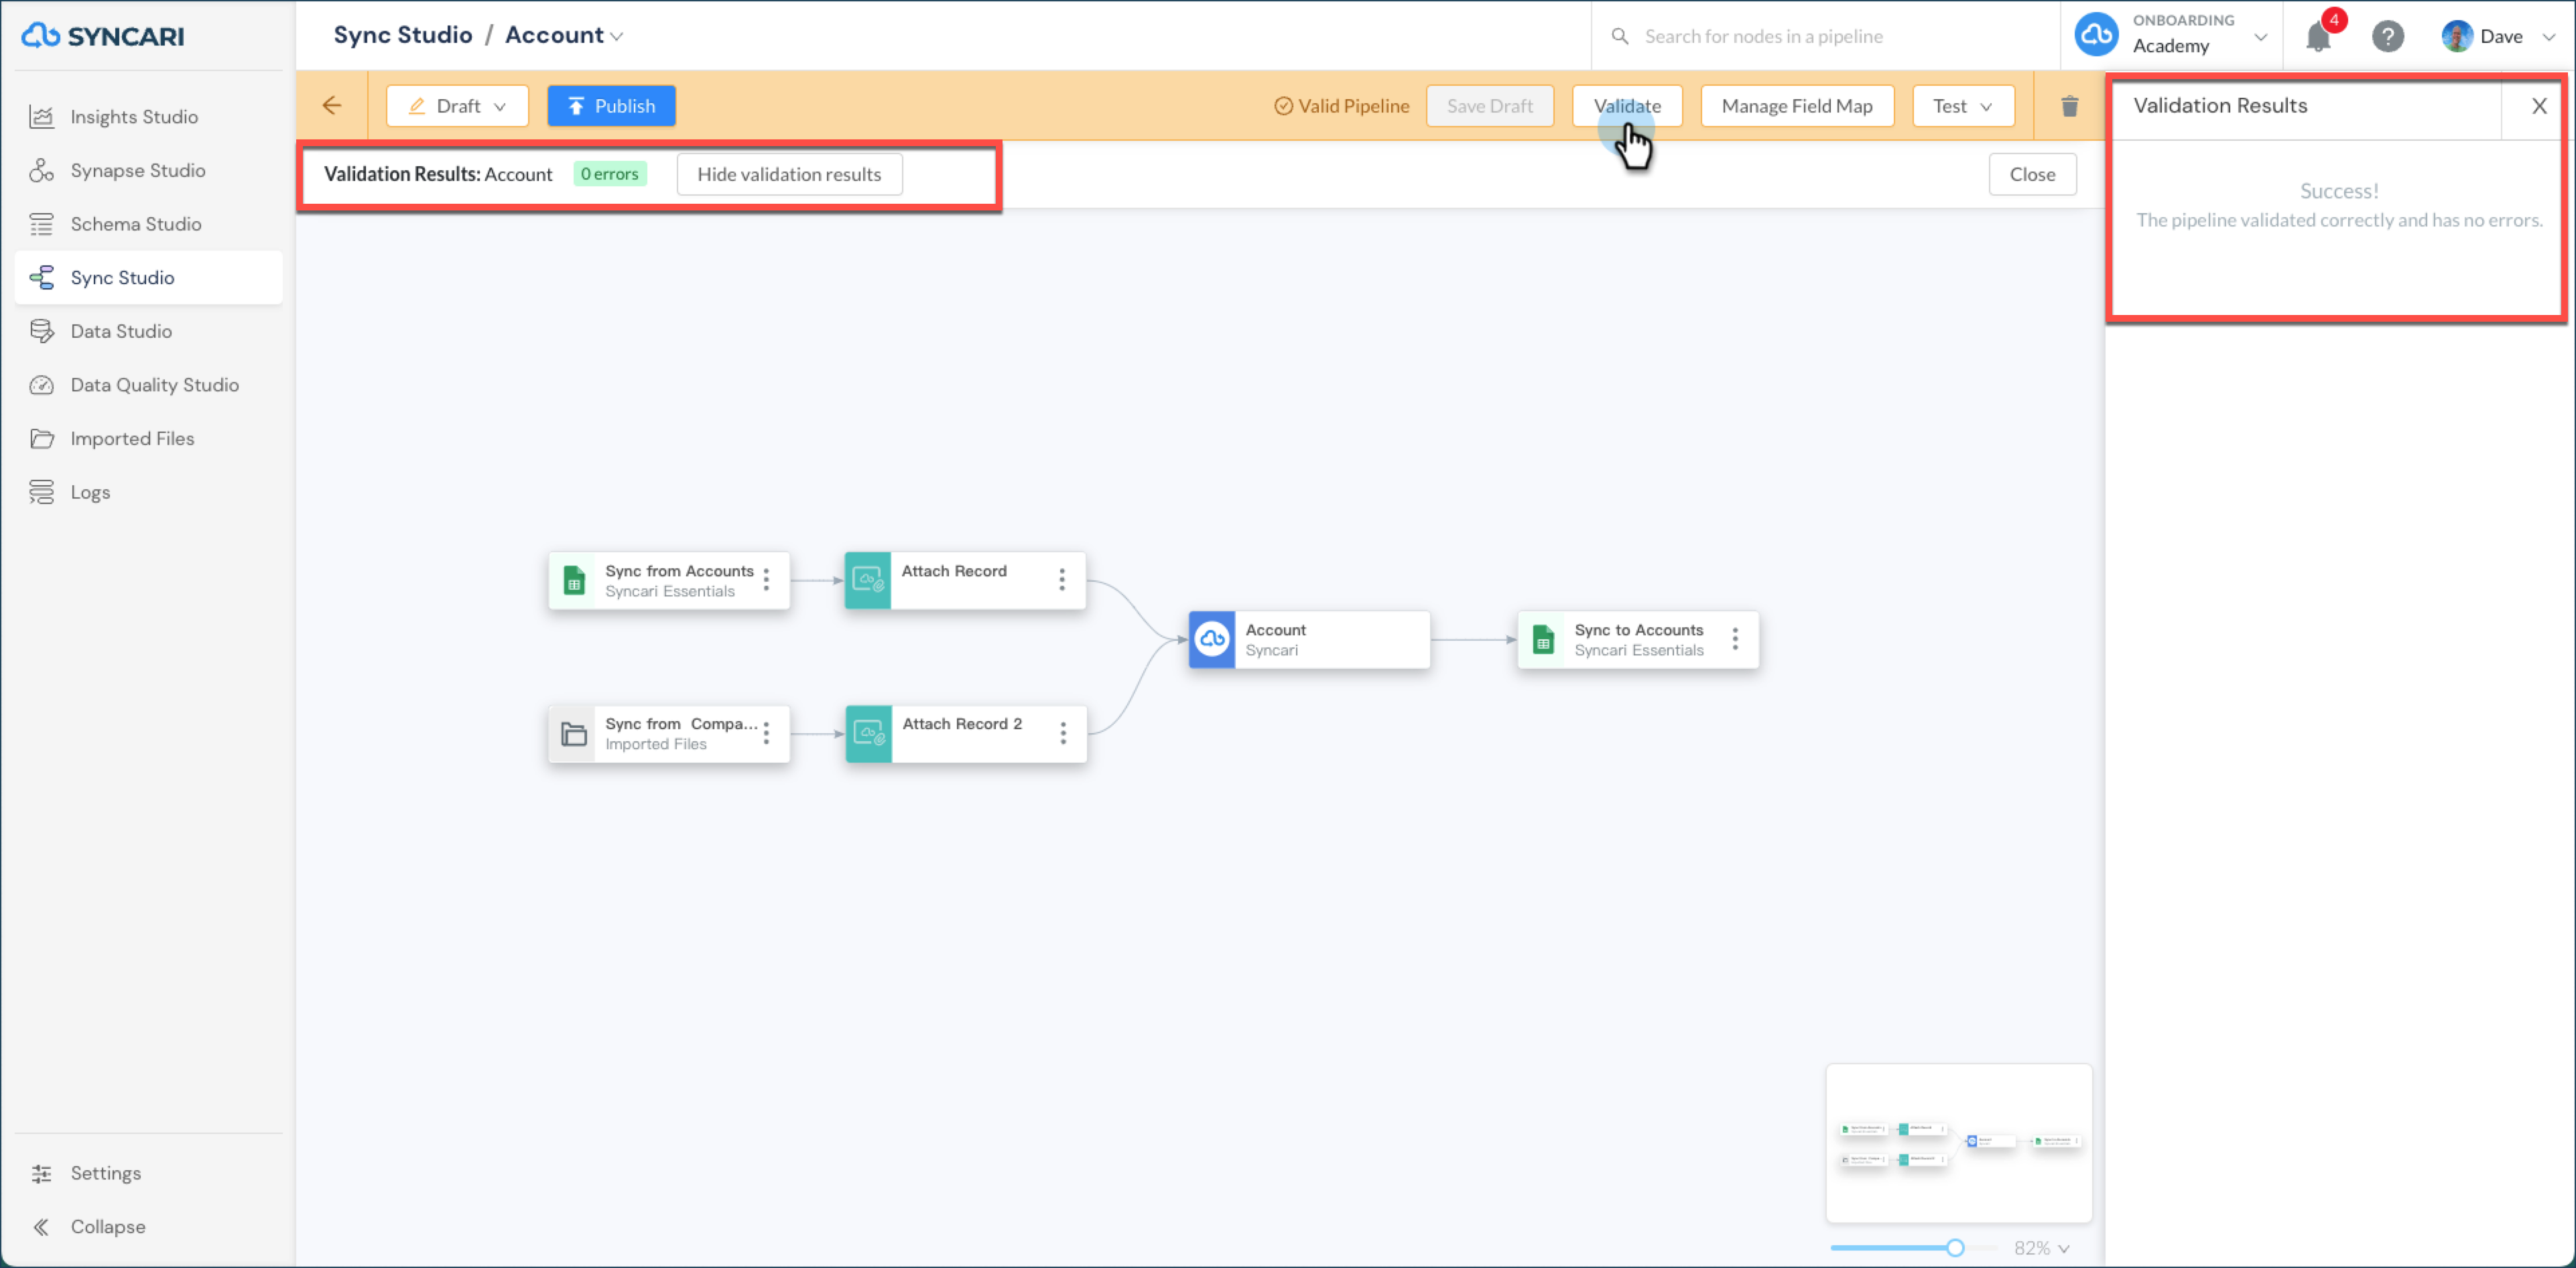This screenshot has height=1268, width=2576.
Task: Click Hide validation results button
Action: [x=789, y=174]
